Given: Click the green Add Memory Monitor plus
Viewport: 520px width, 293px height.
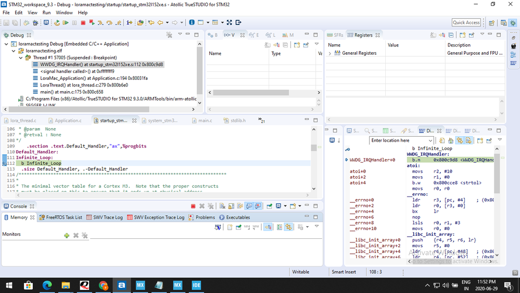Looking at the screenshot, I should [x=67, y=235].
